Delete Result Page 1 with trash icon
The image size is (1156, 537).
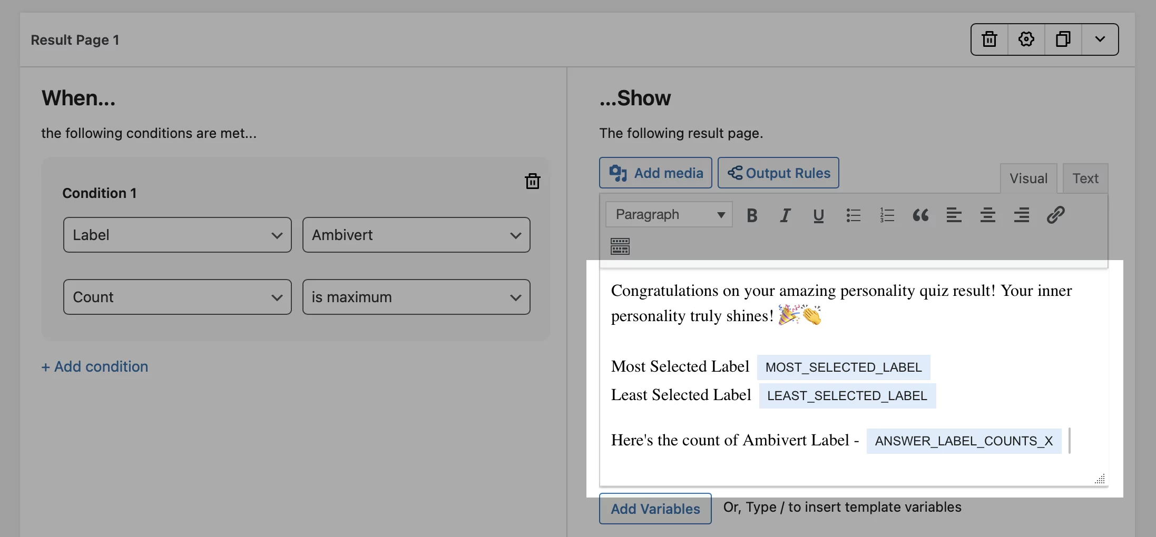990,39
